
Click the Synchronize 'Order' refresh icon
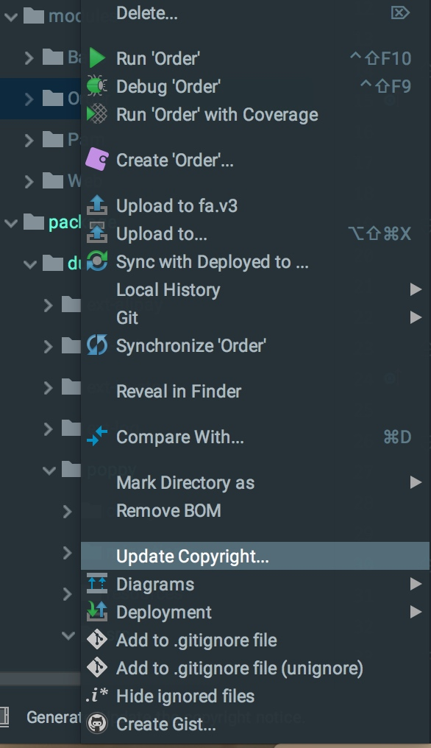97,345
